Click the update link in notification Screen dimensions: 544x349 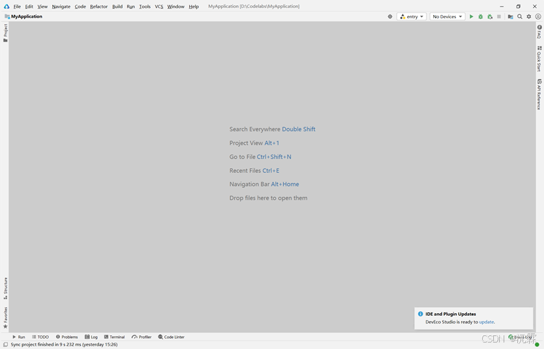pyautogui.click(x=487, y=322)
